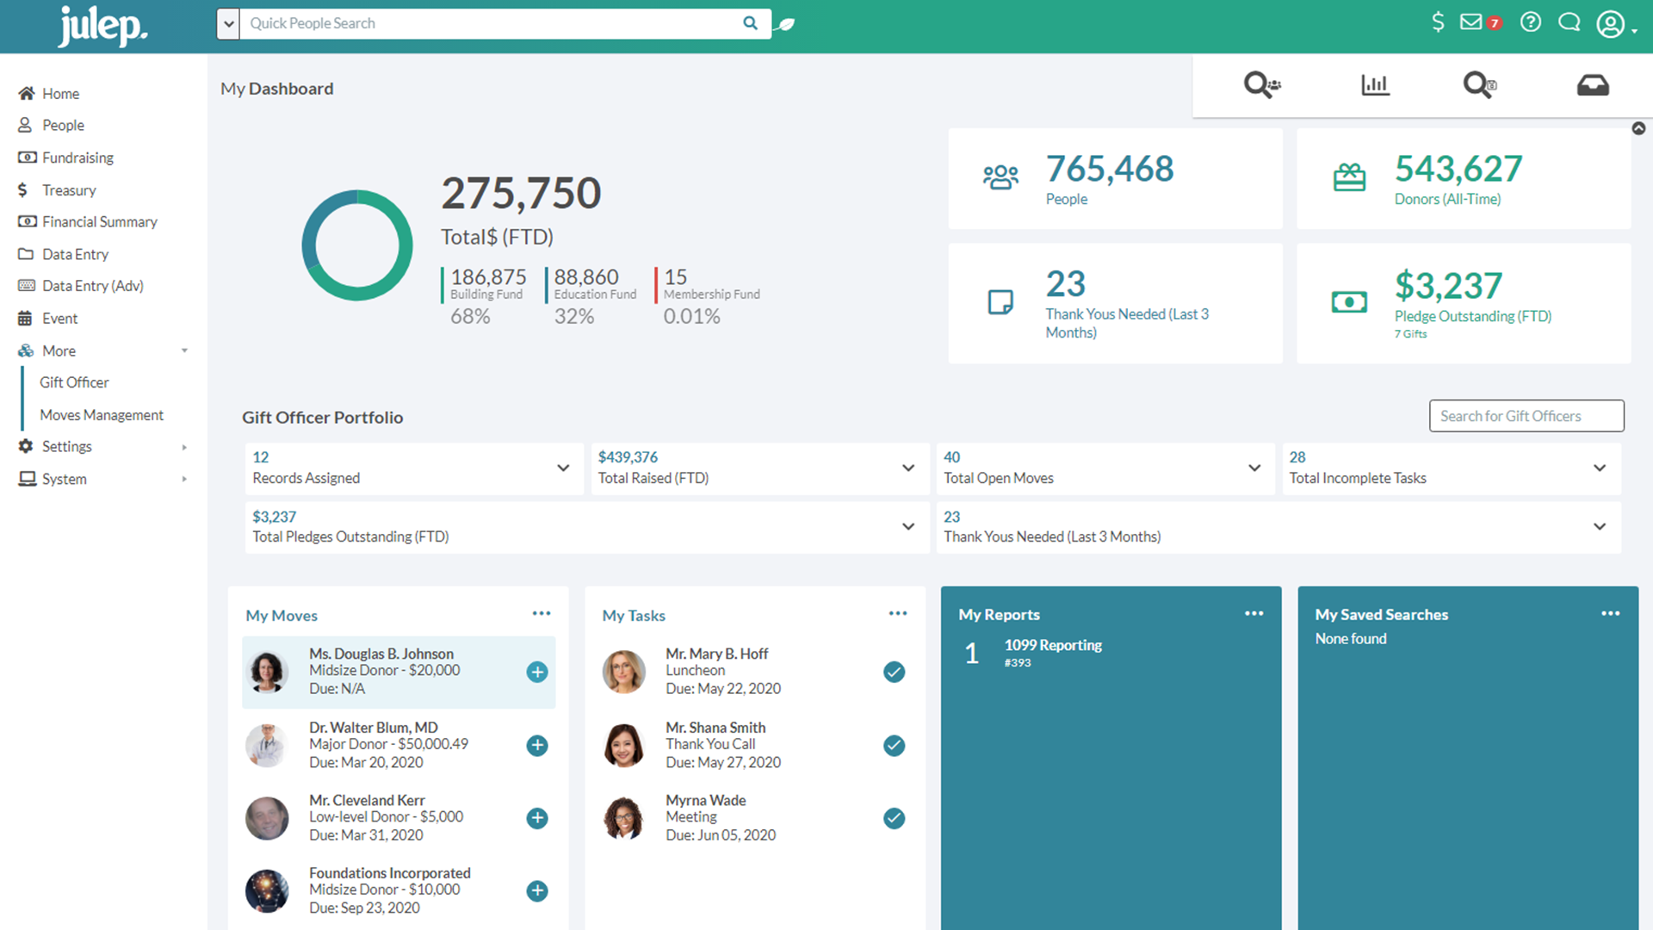Open the people search icon on the dashboard toolbar
The width and height of the screenshot is (1653, 930).
point(1261,84)
